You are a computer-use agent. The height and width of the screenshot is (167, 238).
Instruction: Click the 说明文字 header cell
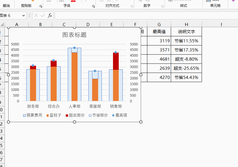(187, 31)
